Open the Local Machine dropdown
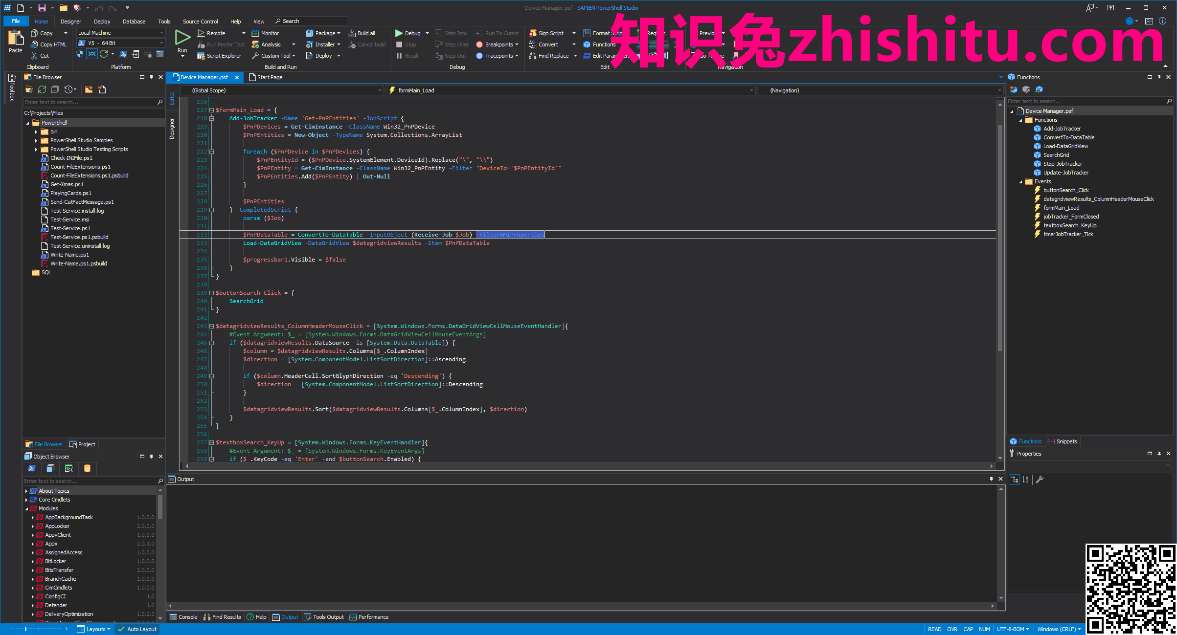1177x635 pixels. click(120, 33)
